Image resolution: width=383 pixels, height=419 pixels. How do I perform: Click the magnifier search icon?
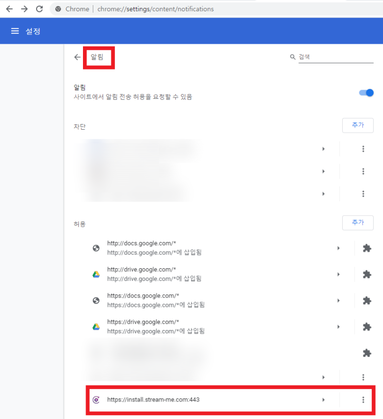pos(293,57)
